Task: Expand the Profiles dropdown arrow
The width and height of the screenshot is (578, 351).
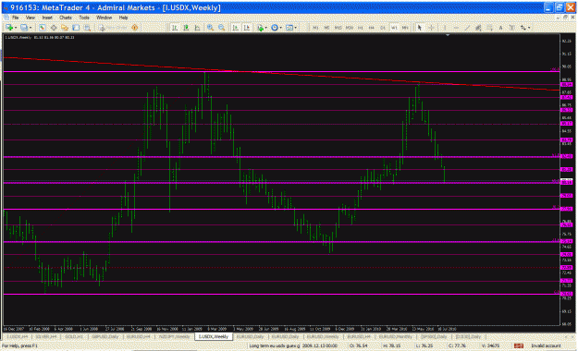Action: pyautogui.click(x=31, y=28)
